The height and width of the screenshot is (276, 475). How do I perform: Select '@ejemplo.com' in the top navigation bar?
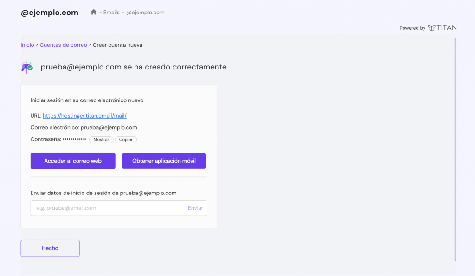coord(145,12)
